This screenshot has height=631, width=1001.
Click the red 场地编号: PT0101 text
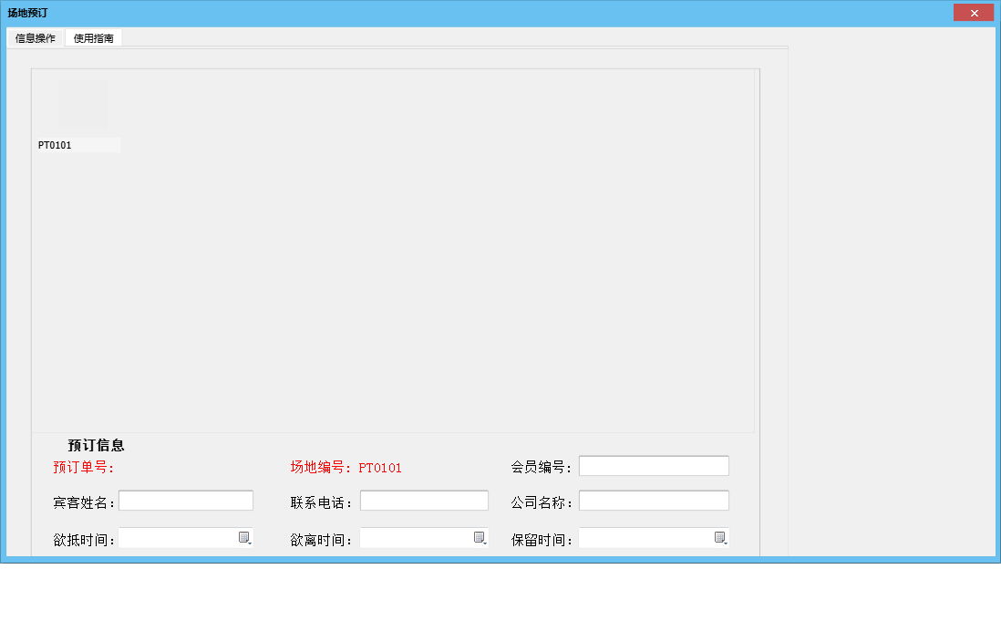click(346, 468)
